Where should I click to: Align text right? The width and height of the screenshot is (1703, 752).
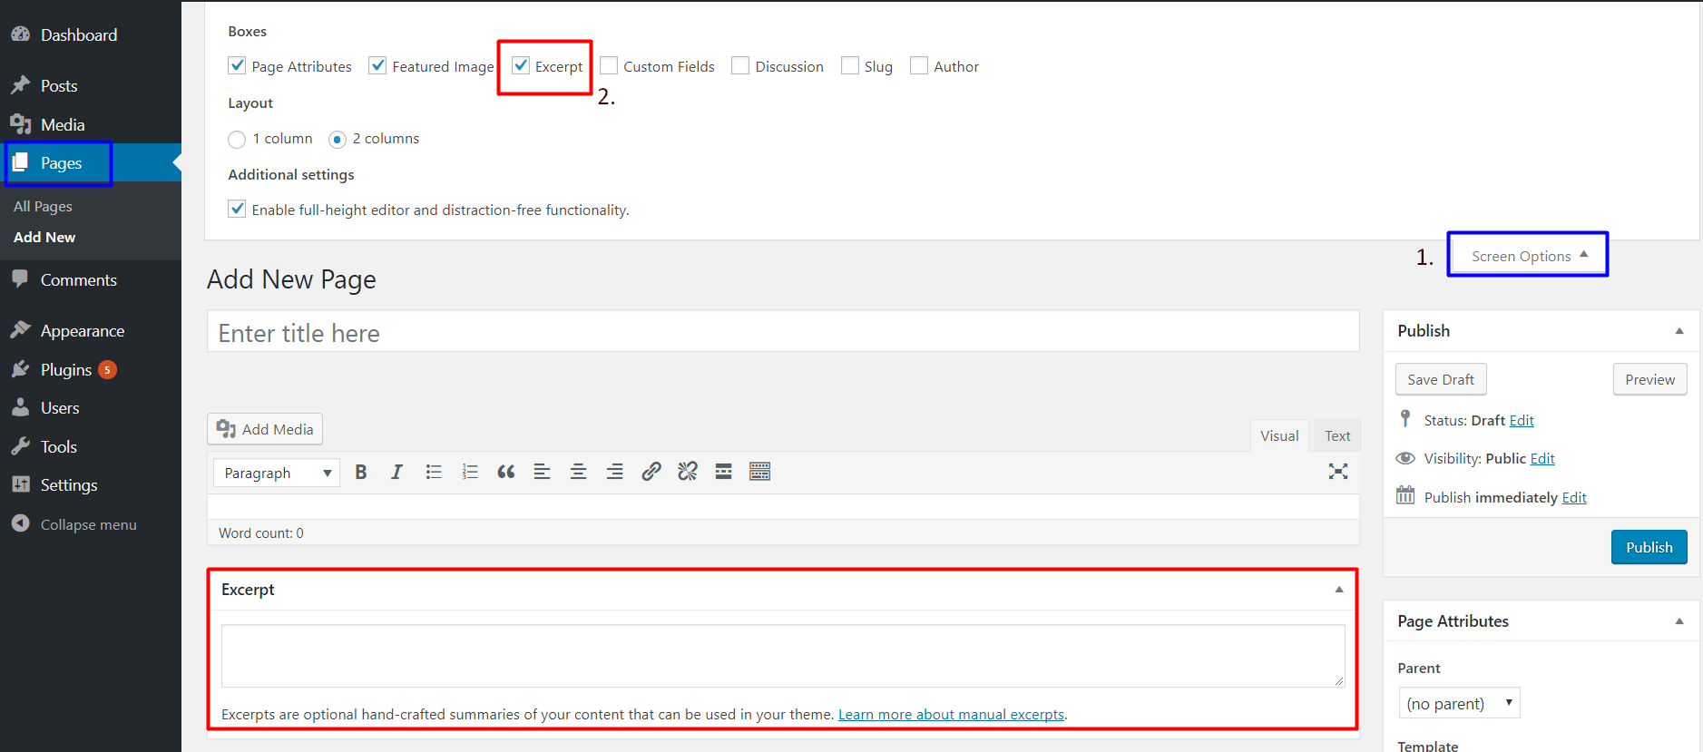coord(614,472)
